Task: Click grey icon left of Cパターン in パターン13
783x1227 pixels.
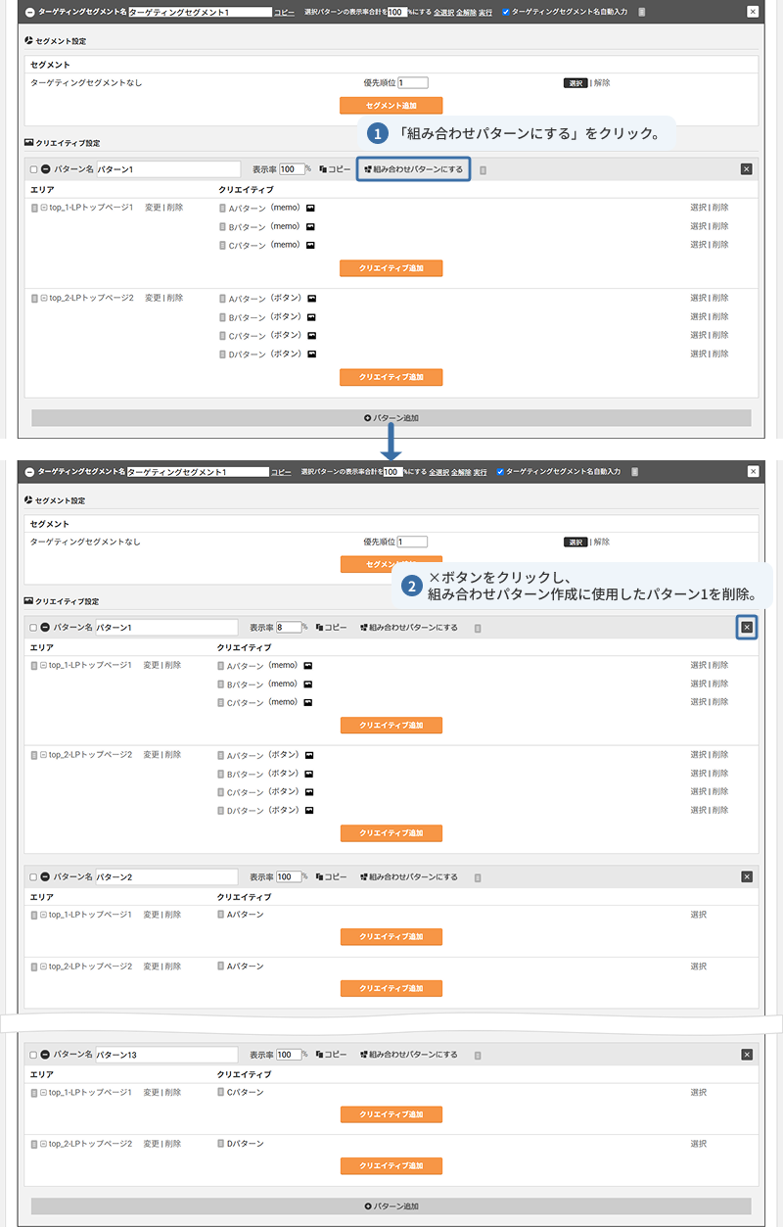Action: point(221,1093)
